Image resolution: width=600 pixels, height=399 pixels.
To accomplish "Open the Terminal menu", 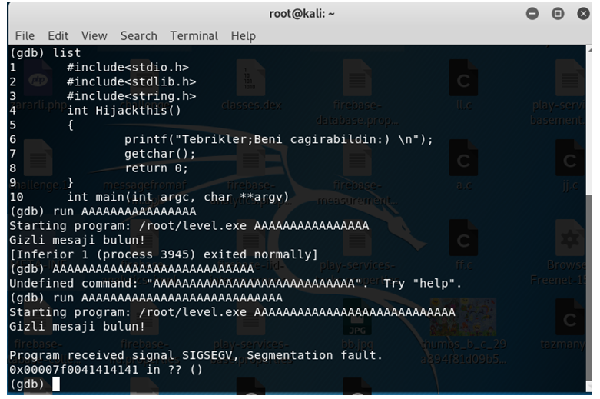I will (194, 35).
